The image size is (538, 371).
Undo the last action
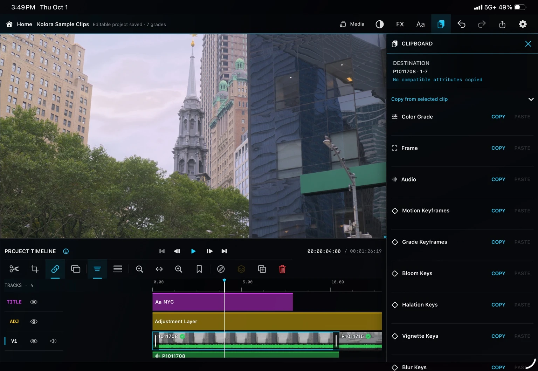click(461, 24)
